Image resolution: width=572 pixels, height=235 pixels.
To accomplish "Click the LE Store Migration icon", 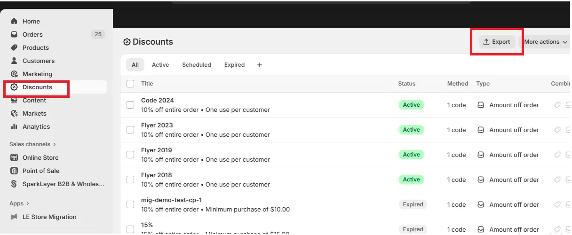I will [x=14, y=217].
